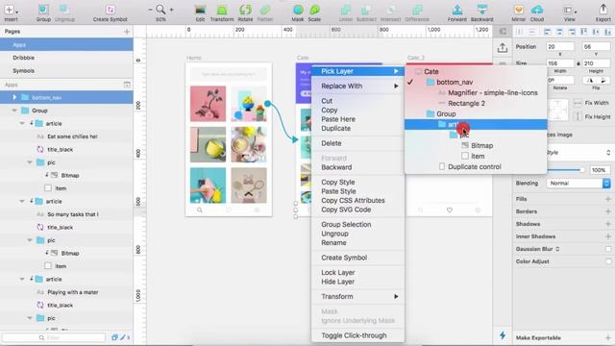Toggle the size lock proportions icon

point(578,63)
